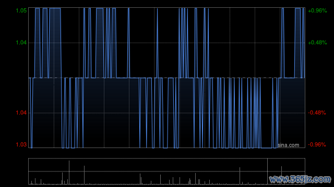Select the -0.48% percentage label
Image resolution: width=334 pixels, height=187 pixels.
coord(317,113)
